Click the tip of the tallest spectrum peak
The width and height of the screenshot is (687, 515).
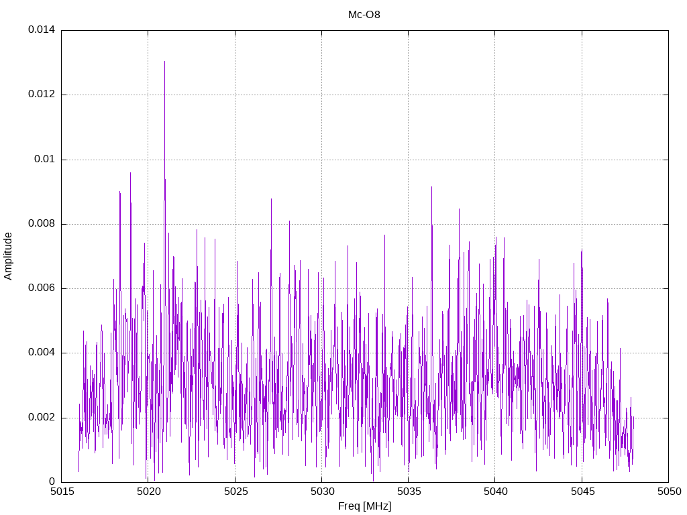point(164,62)
